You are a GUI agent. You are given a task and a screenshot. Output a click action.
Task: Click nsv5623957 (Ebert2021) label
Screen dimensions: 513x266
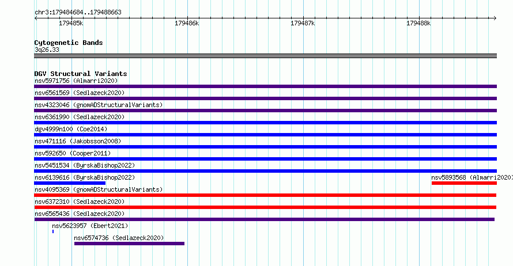(90, 226)
